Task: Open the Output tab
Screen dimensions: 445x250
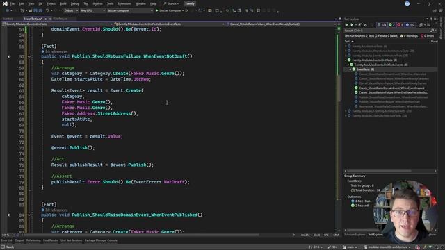Action: click(x=19, y=240)
